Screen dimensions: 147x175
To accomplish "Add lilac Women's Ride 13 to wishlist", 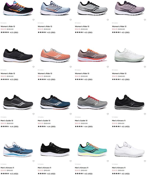I will [x=145, y=20].
